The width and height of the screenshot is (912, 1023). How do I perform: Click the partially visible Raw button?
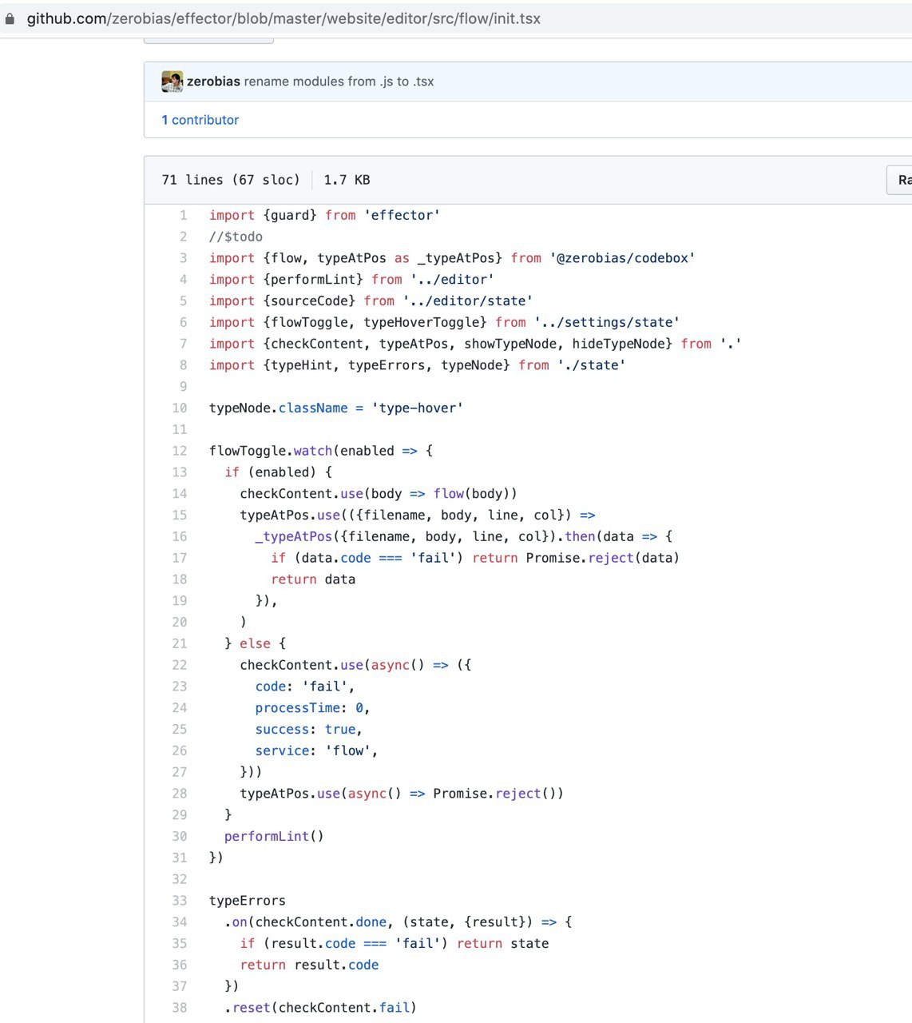click(x=902, y=180)
